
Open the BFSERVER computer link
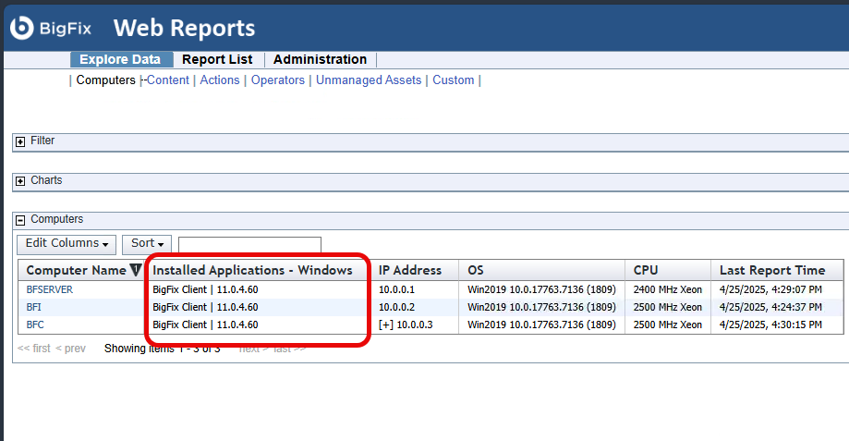pos(49,290)
